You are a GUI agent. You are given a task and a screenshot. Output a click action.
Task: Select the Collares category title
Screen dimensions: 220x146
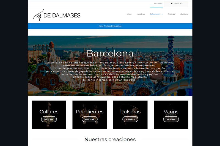click(49, 112)
